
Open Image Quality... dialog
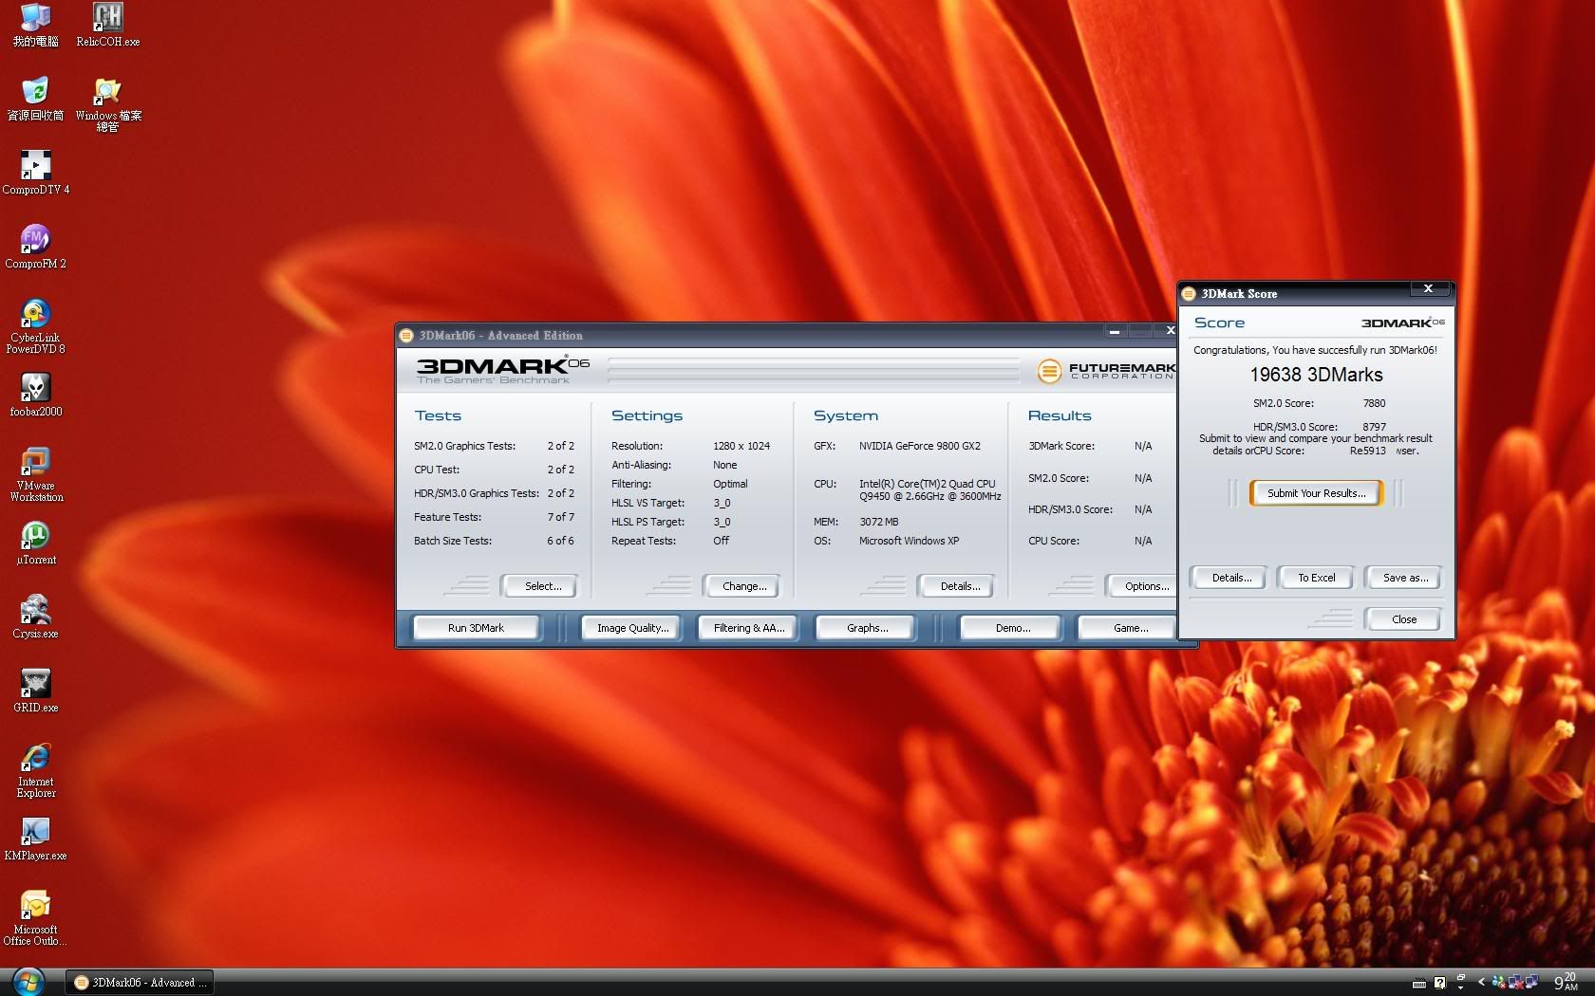click(632, 628)
